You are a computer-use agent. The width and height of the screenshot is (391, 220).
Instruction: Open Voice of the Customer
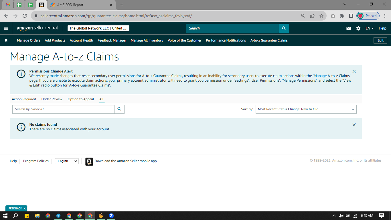coord(185,40)
